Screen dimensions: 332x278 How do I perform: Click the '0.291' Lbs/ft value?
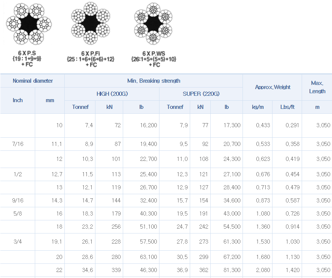click(292, 125)
